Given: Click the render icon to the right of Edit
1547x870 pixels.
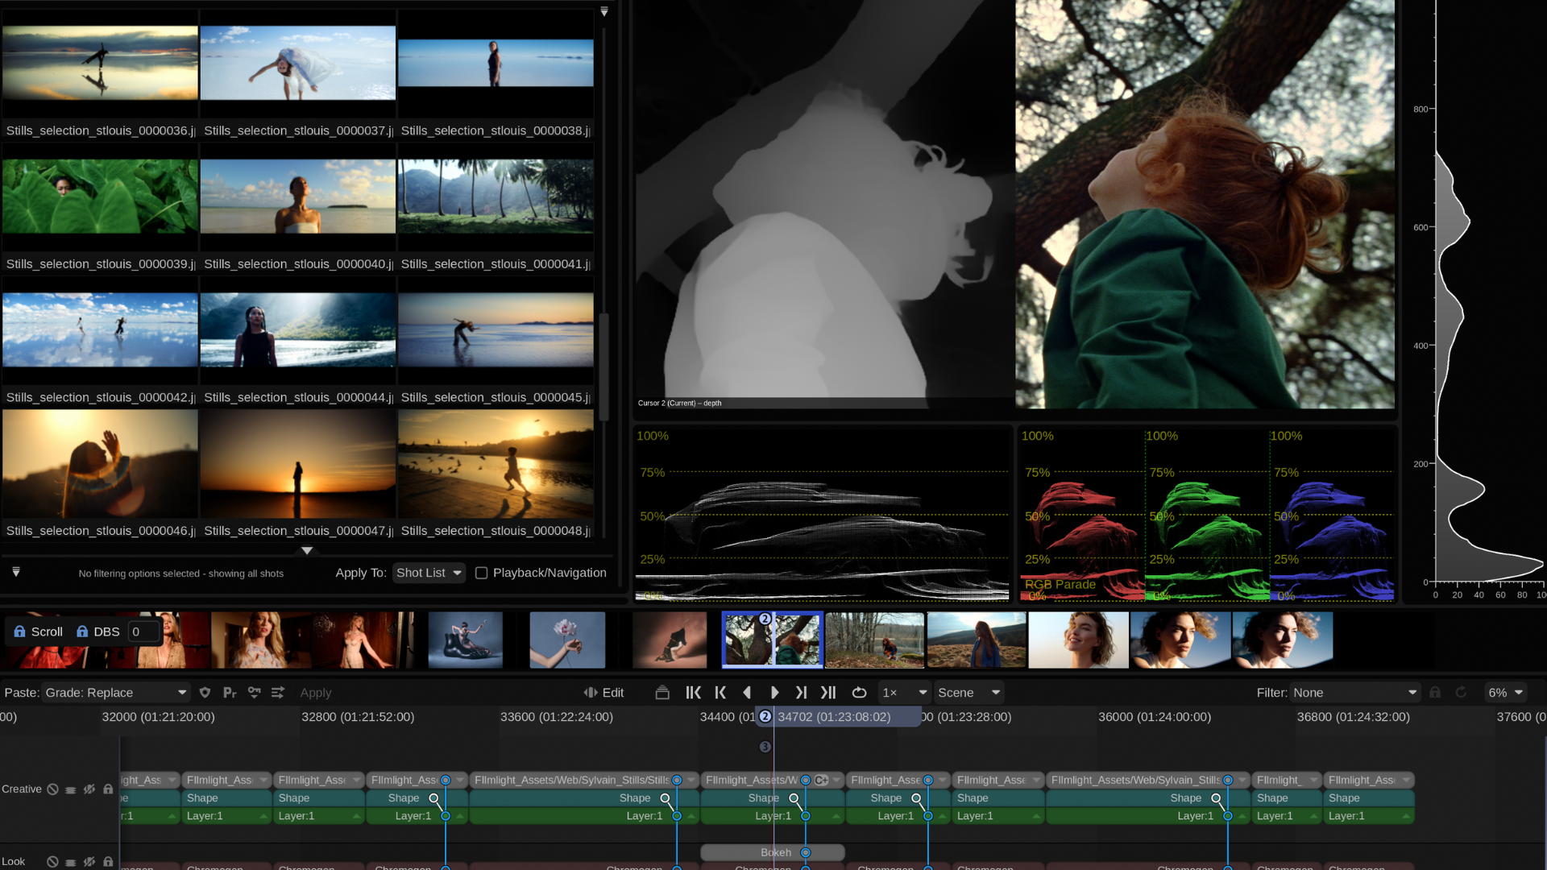Looking at the screenshot, I should coord(662,692).
